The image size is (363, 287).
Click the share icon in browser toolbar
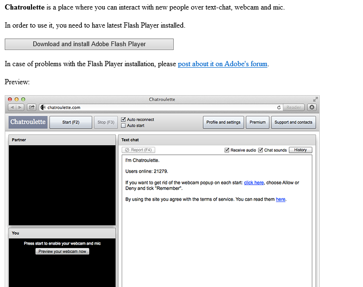click(31, 107)
